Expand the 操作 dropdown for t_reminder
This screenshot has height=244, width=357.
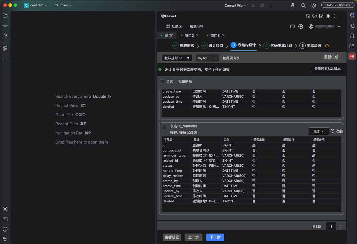click(319, 131)
